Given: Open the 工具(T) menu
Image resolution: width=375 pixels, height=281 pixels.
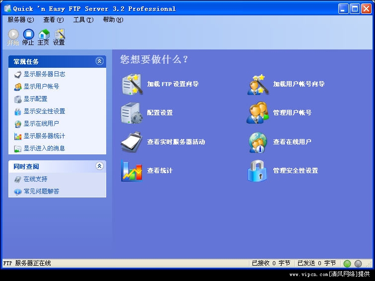Looking at the screenshot, I should (x=83, y=20).
